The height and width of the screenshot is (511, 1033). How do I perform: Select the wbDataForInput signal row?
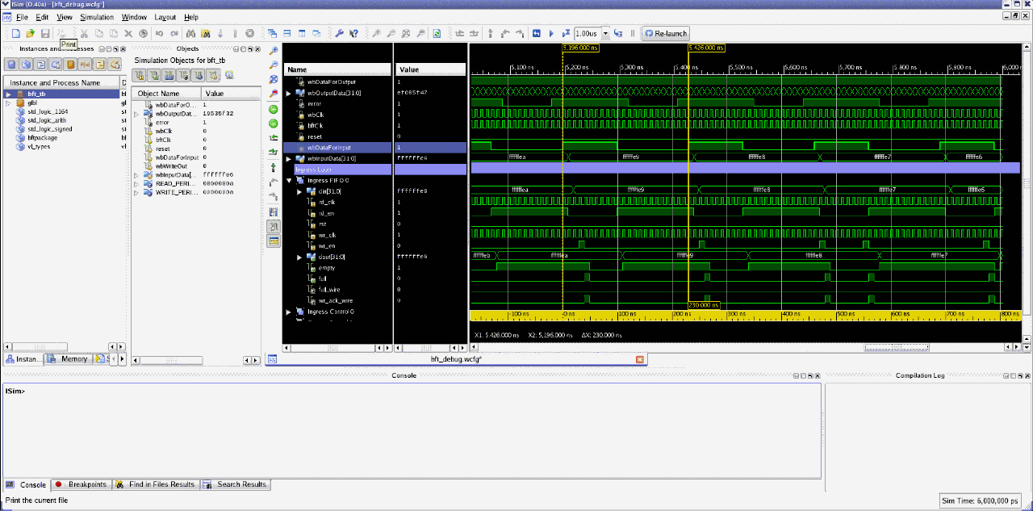coord(337,147)
